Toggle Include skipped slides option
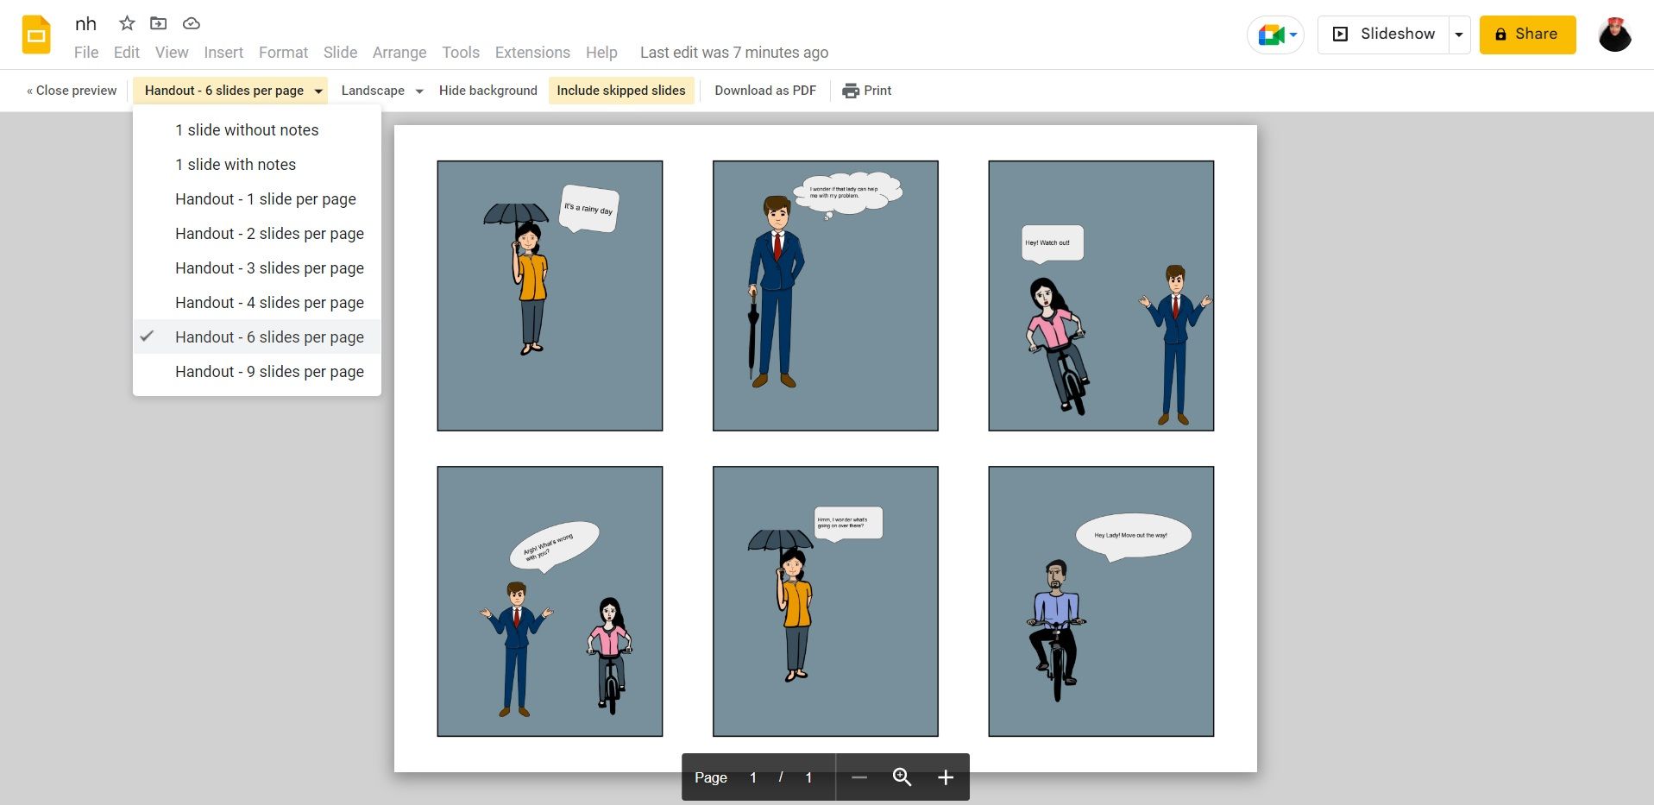Screen dimensions: 1654x805 (x=620, y=90)
